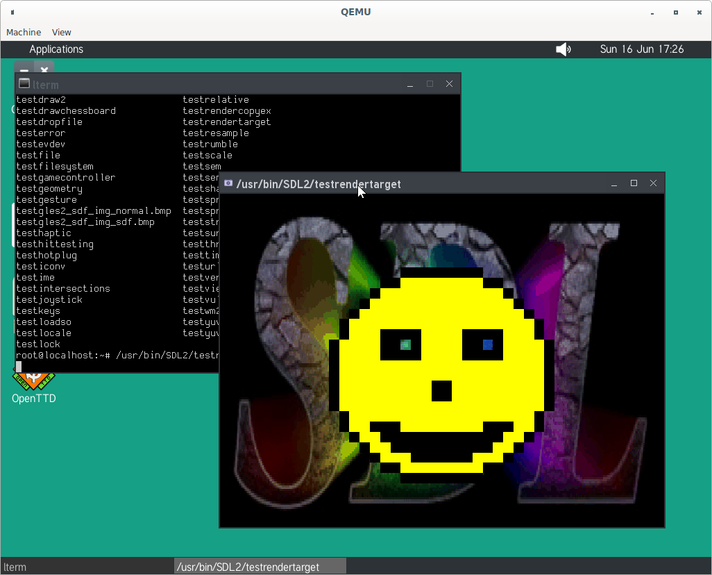Click the lterm terminal icon in its title bar
The height and width of the screenshot is (575, 712).
pos(24,83)
